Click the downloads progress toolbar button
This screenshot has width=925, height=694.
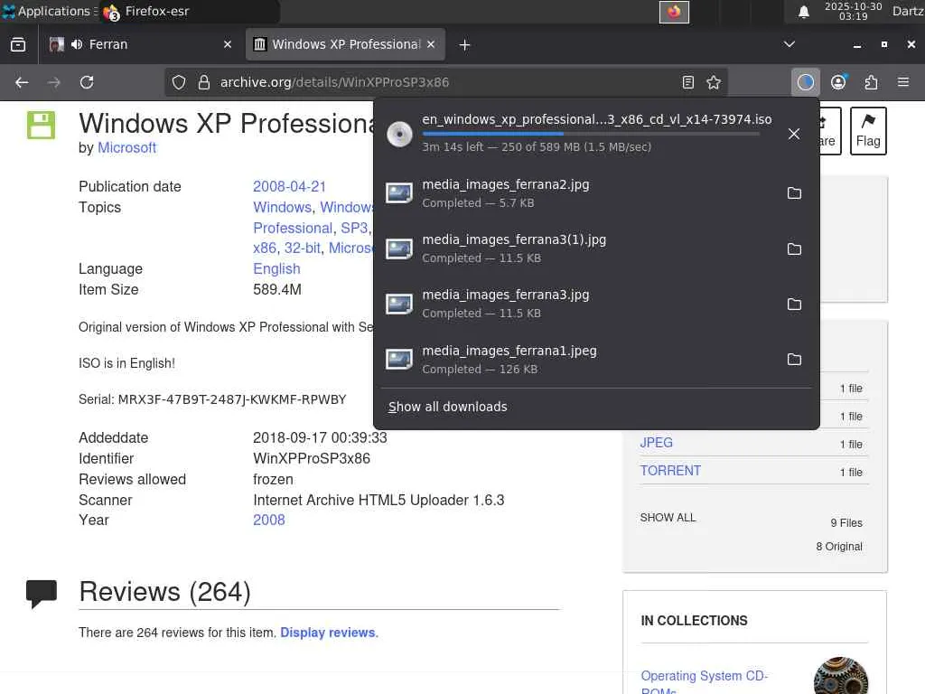pos(805,82)
